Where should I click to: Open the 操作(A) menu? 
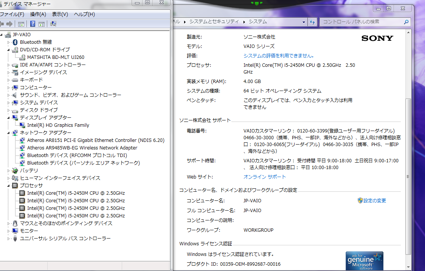[38, 14]
